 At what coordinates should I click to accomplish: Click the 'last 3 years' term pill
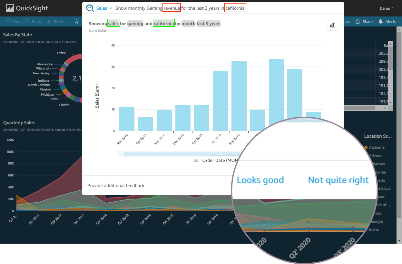point(209,24)
